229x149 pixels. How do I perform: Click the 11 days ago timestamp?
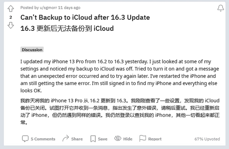click(69, 8)
